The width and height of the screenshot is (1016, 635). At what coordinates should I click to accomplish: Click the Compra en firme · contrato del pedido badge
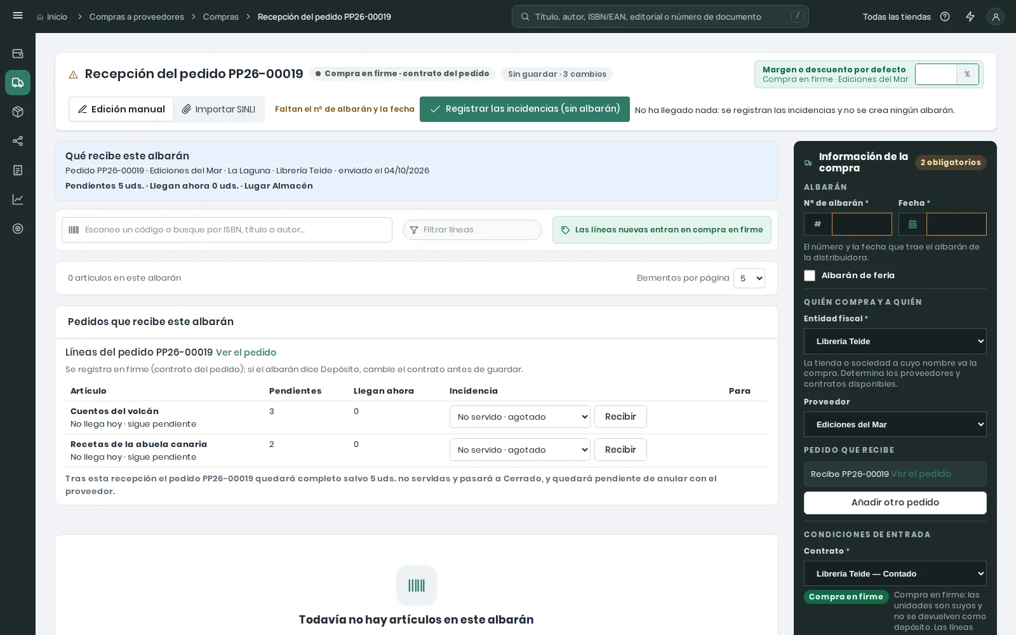[401, 74]
